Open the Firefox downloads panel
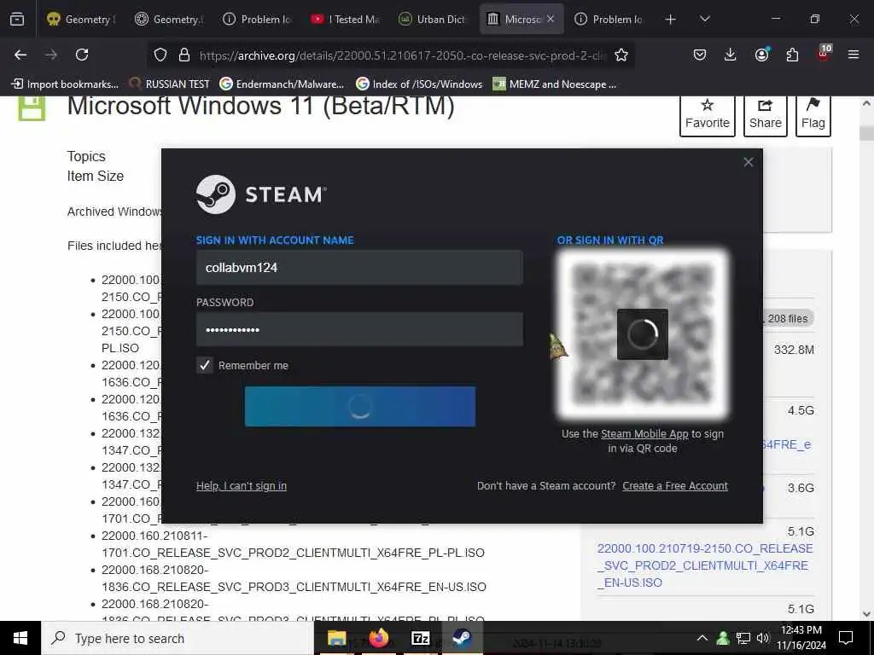This screenshot has height=655, width=874. click(731, 55)
